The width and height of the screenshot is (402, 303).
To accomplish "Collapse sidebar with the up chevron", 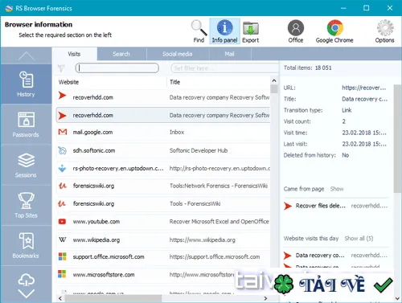I will click(27, 55).
